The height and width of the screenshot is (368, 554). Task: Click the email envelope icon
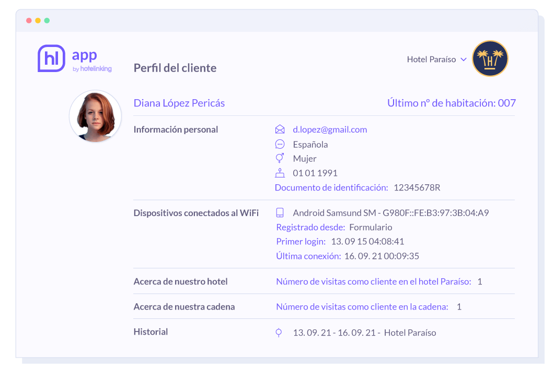click(x=280, y=129)
